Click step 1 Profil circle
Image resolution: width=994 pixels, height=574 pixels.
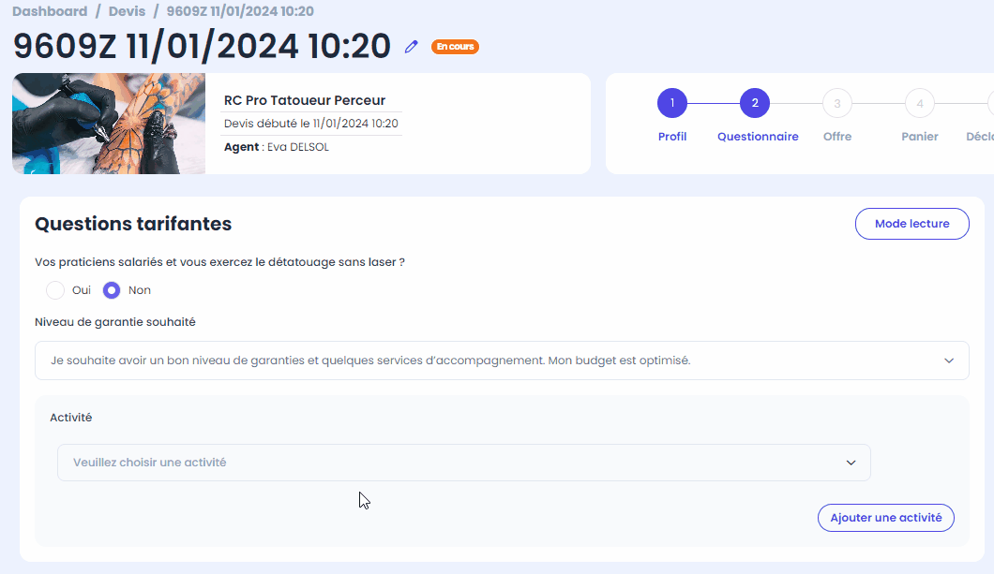[x=672, y=103]
